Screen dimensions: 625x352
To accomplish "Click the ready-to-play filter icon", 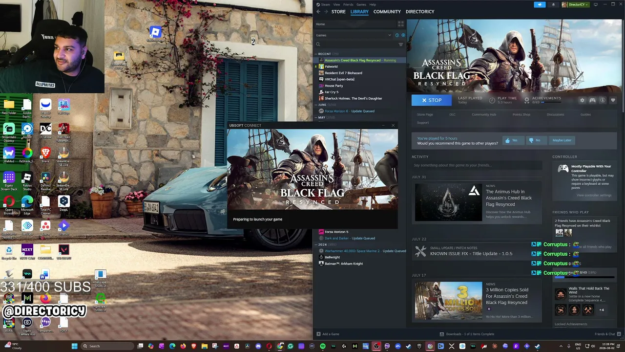I will (x=403, y=35).
